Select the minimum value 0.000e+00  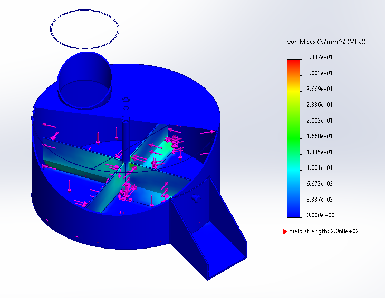(x=321, y=215)
